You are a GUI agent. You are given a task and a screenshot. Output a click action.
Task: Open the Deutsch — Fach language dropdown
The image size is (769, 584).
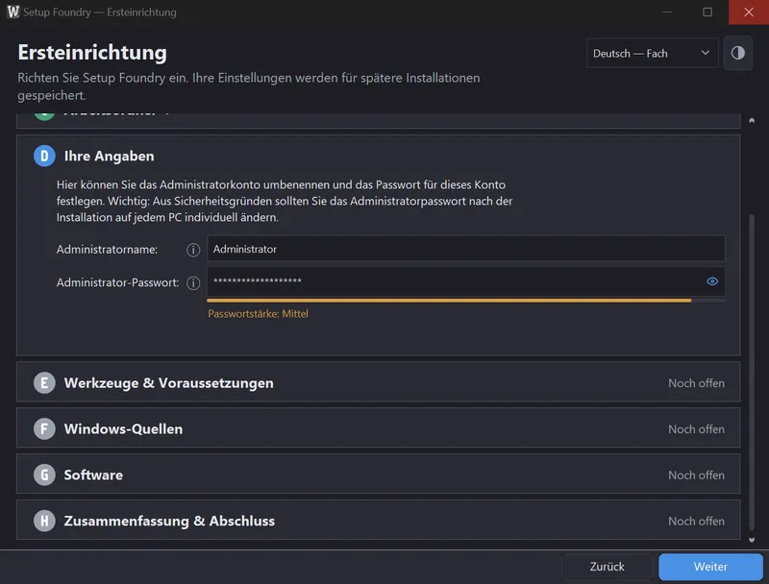tap(652, 53)
